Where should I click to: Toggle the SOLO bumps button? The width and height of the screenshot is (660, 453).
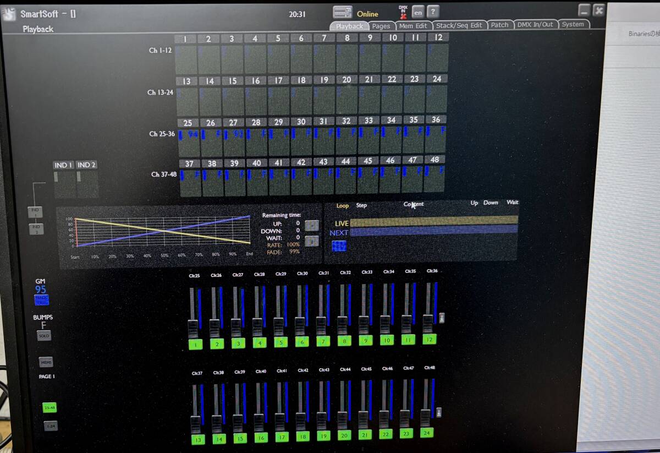coord(44,335)
